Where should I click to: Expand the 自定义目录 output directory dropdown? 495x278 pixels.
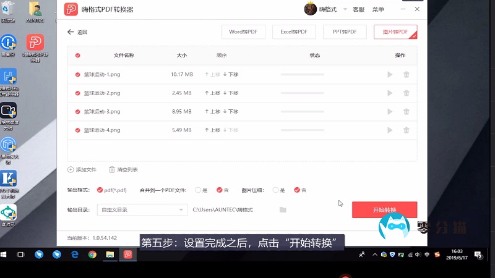coord(181,210)
